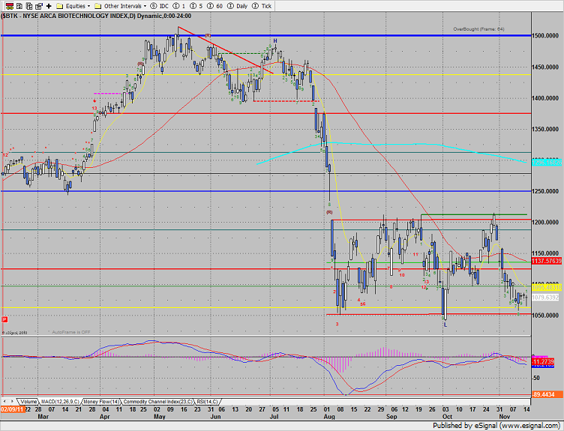
Task: Click the 1050.0000 price axis label
Action: (x=546, y=316)
